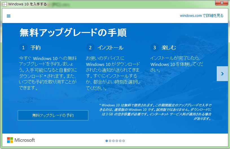Click the paragraph starting 'インストールが完了したら'
Image resolution: width=230 pixels, height=149 pixels.
[x=177, y=64]
